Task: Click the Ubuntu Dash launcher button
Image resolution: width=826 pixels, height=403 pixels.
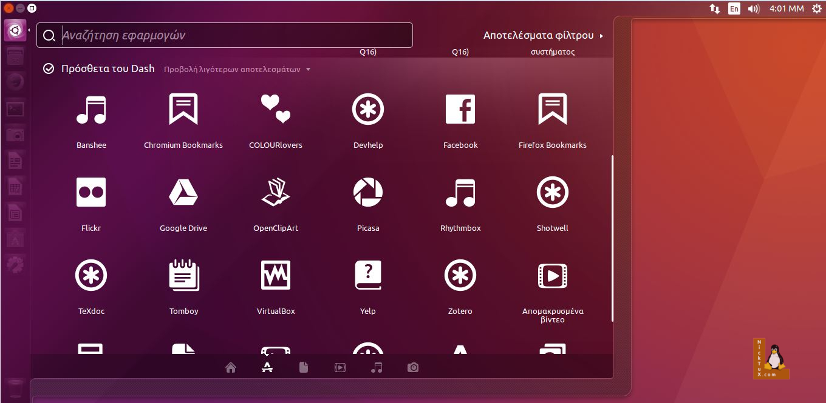Action: 15,30
